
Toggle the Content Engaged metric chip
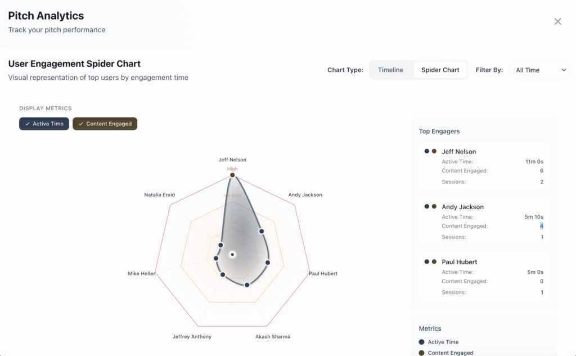click(105, 124)
